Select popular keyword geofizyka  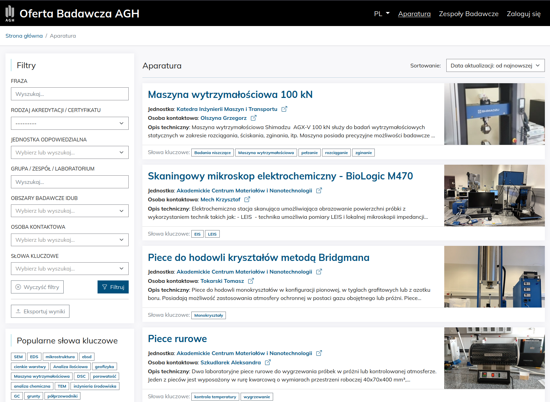pos(104,367)
